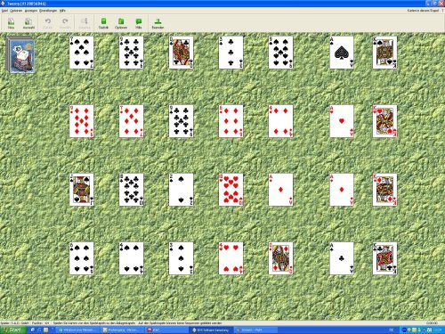The height and width of the screenshot is (334, 445).
Task: Click the Neu (new game) toolbar icon
Action: (11, 23)
